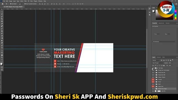
Task: Select the Rectangular Marquee tool
Action: [x=2, y=12]
